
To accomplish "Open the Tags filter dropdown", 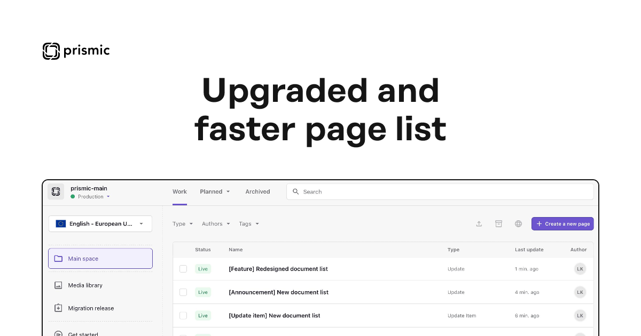I will [249, 224].
